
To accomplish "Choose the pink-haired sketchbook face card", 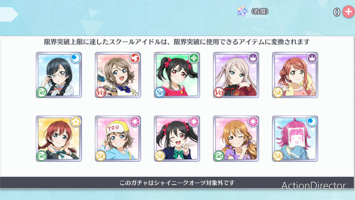I will (295, 139).
